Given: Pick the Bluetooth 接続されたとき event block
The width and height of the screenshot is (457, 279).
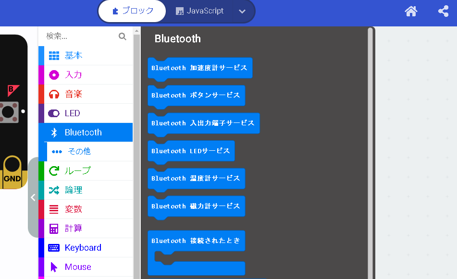Looking at the screenshot, I should pos(196,241).
